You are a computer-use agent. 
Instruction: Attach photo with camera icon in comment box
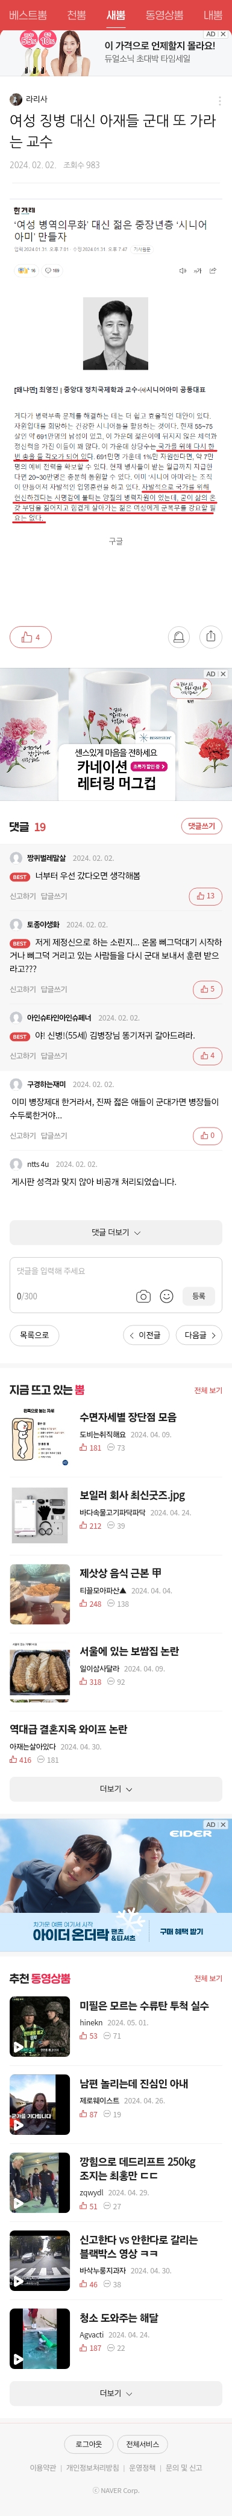pos(143,1296)
